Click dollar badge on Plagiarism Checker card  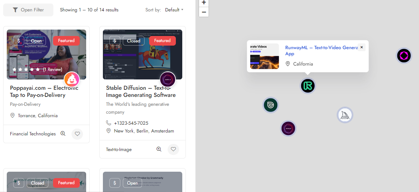pos(115,183)
